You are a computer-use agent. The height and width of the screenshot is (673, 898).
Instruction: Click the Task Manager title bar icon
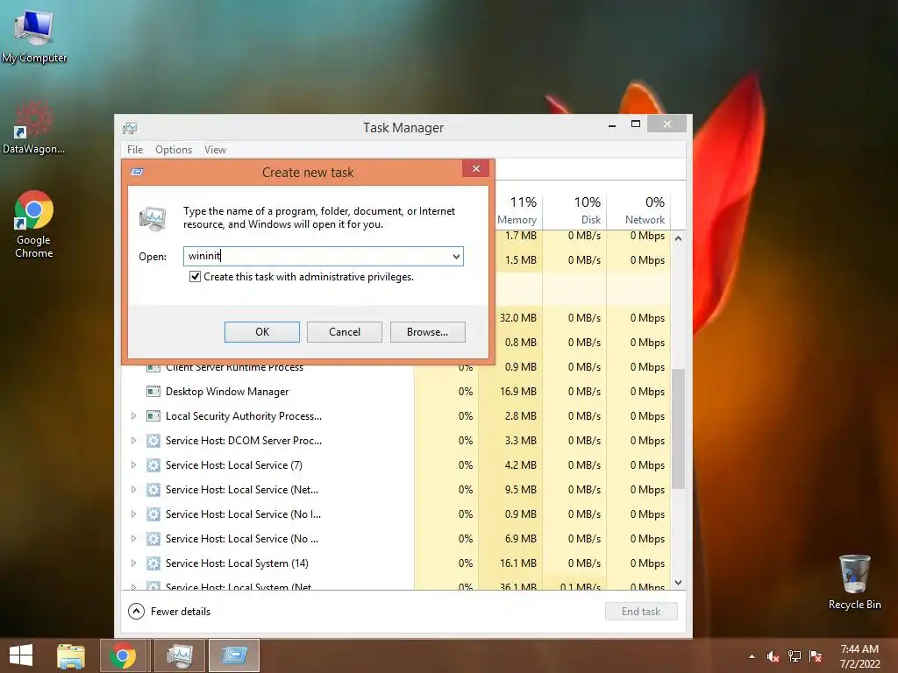(130, 128)
